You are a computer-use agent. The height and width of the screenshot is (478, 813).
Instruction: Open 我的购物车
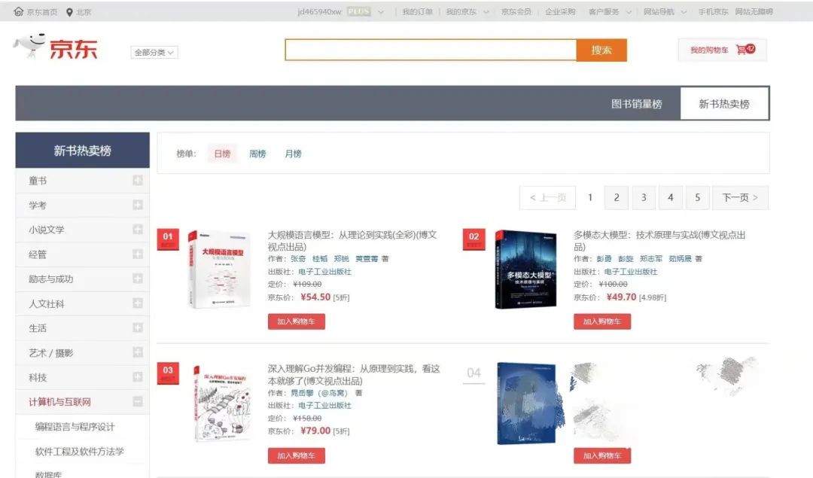722,50
